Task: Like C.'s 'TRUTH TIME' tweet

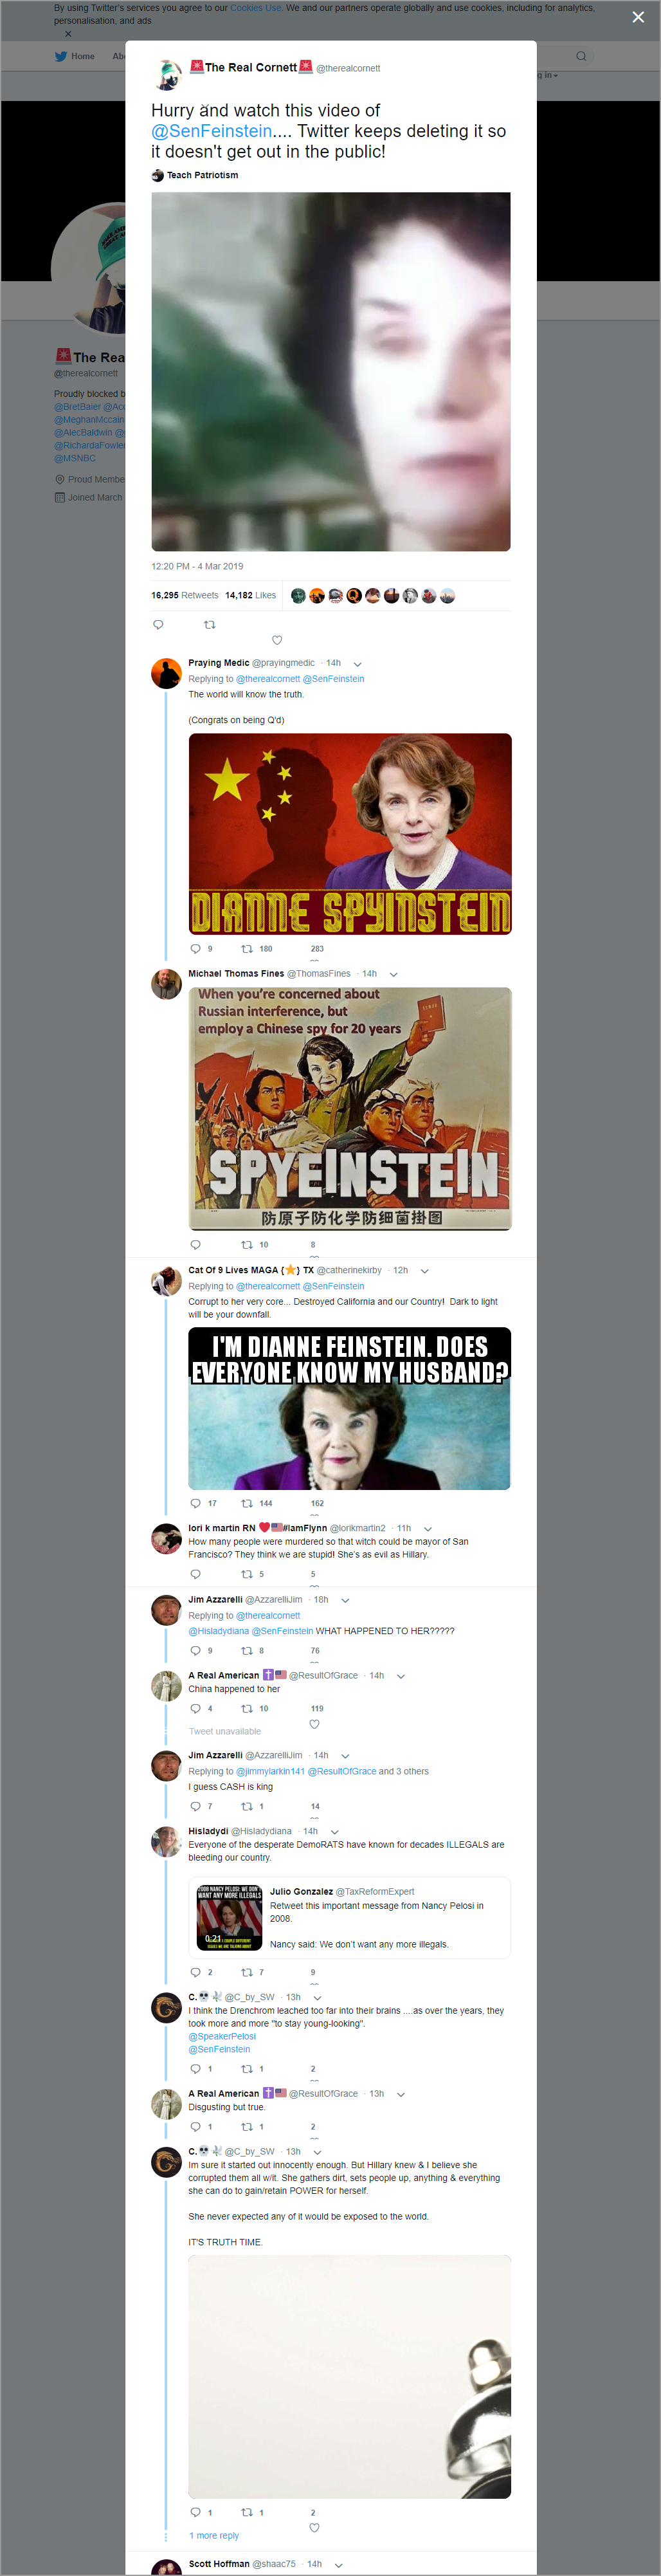Action: pyautogui.click(x=314, y=2527)
